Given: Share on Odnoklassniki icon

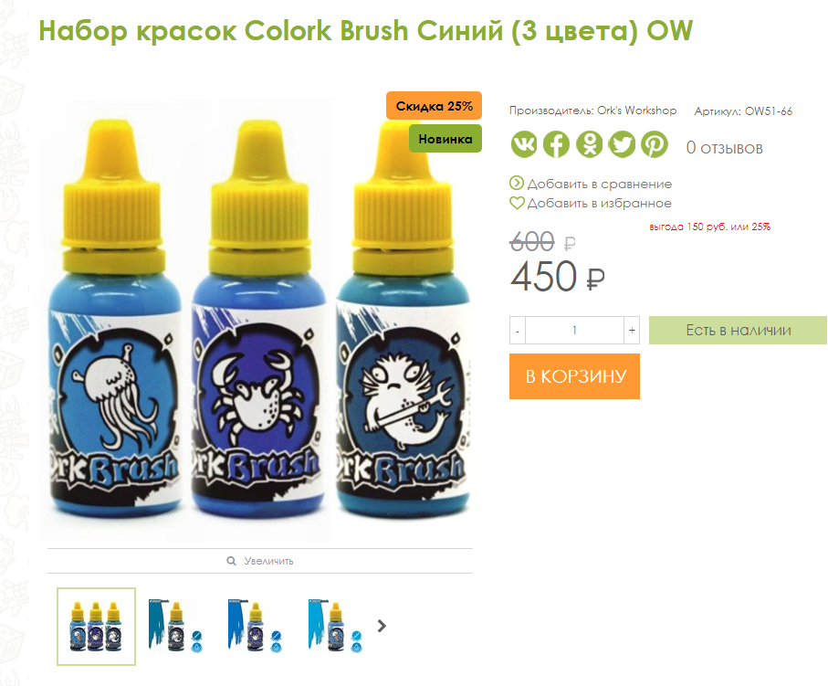Looking at the screenshot, I should 590,143.
